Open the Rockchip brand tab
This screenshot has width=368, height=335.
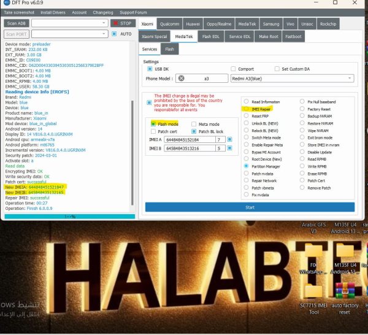328,24
